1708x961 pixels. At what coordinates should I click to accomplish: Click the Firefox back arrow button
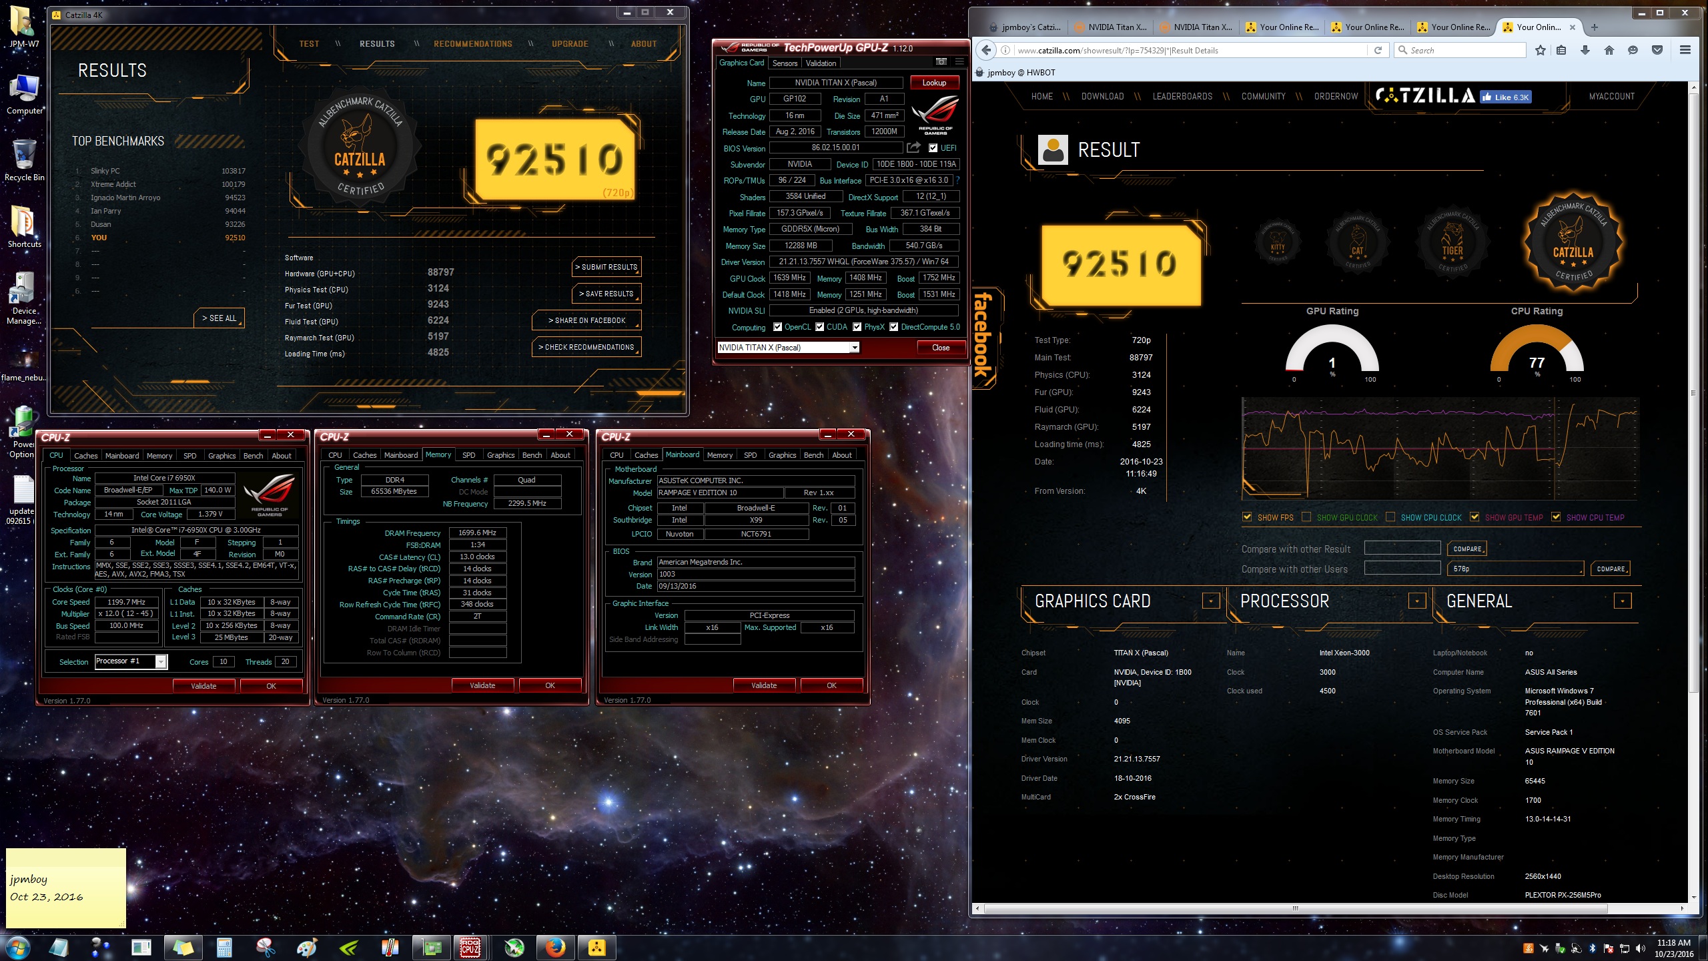click(x=986, y=50)
